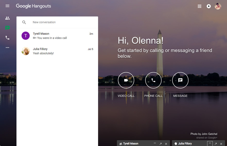Click the Photo by John Getchel credit

(x=204, y=134)
